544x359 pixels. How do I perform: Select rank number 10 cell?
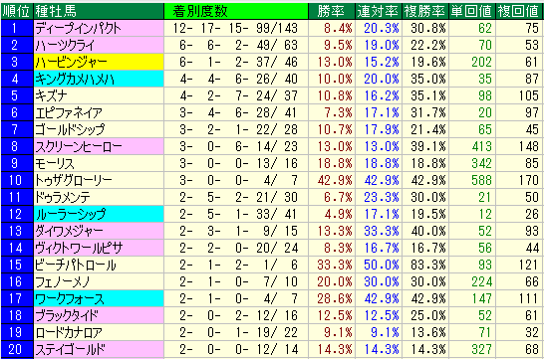click(17, 180)
